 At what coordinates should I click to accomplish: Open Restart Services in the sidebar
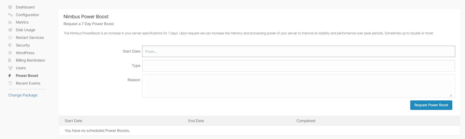[30, 38]
